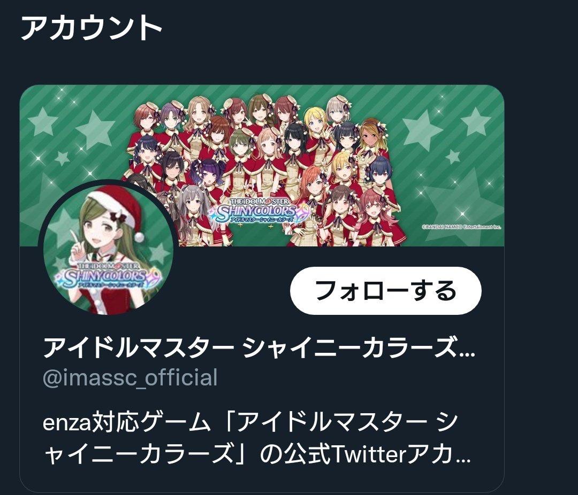Click the large star on the banner's left side
578x495 pixels.
click(94, 129)
